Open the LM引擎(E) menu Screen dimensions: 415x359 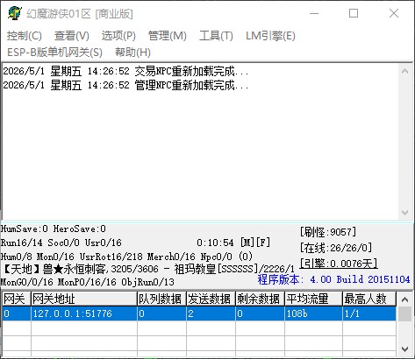tap(270, 36)
